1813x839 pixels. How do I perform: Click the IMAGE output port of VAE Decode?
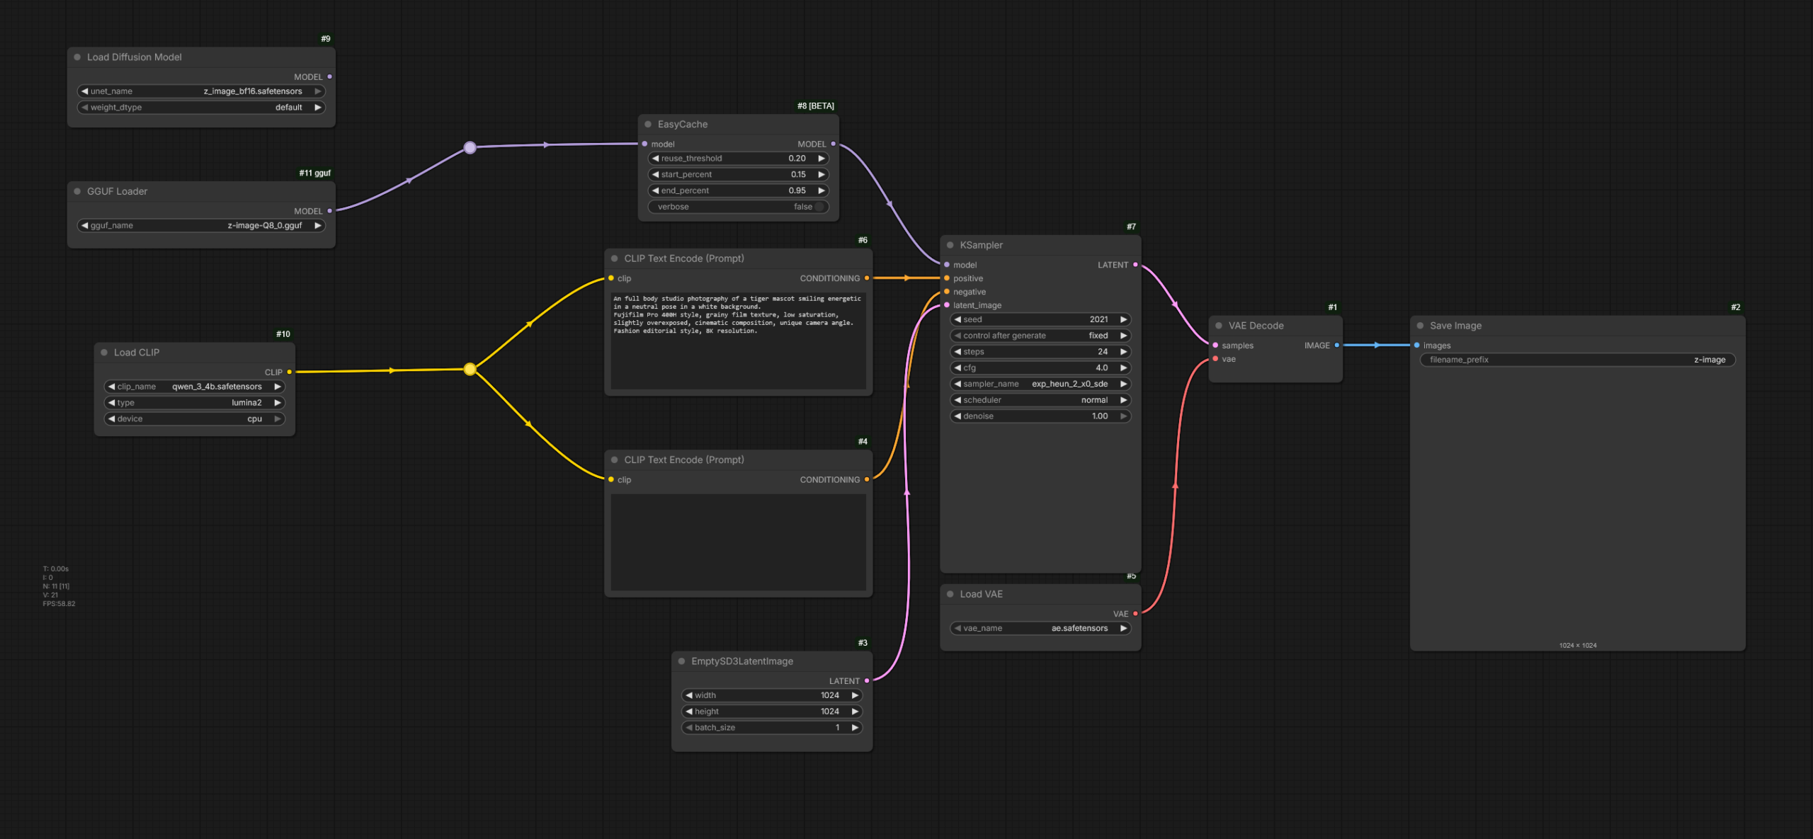click(x=1336, y=346)
